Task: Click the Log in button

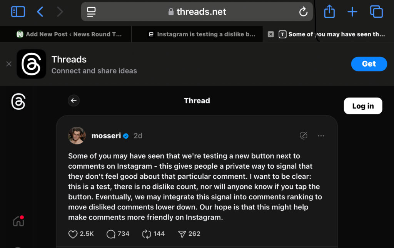Action: [x=363, y=106]
